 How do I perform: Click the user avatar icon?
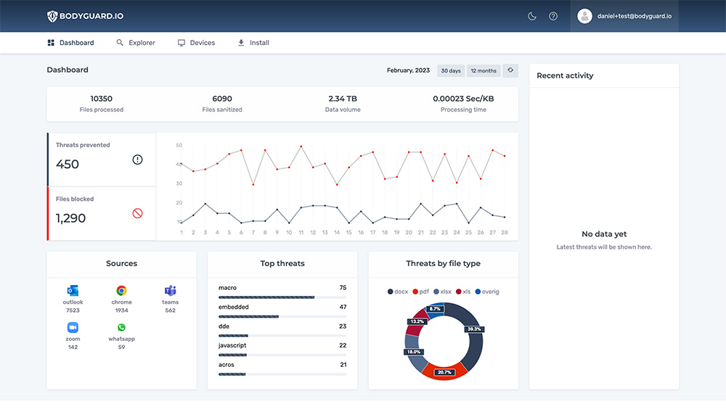point(584,16)
